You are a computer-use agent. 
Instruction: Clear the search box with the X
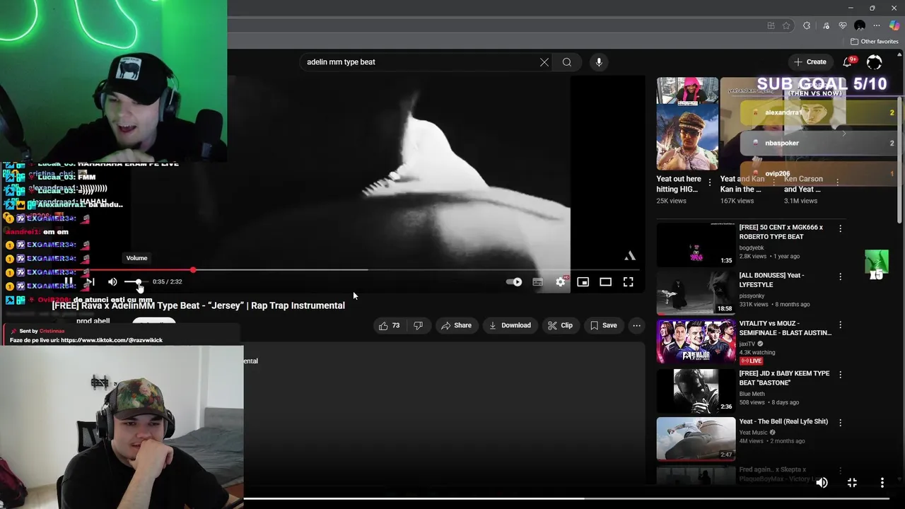coord(544,62)
